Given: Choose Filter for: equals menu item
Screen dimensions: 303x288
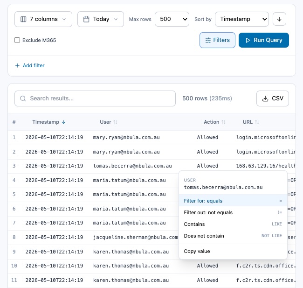Looking at the screenshot, I should [x=233, y=201].
